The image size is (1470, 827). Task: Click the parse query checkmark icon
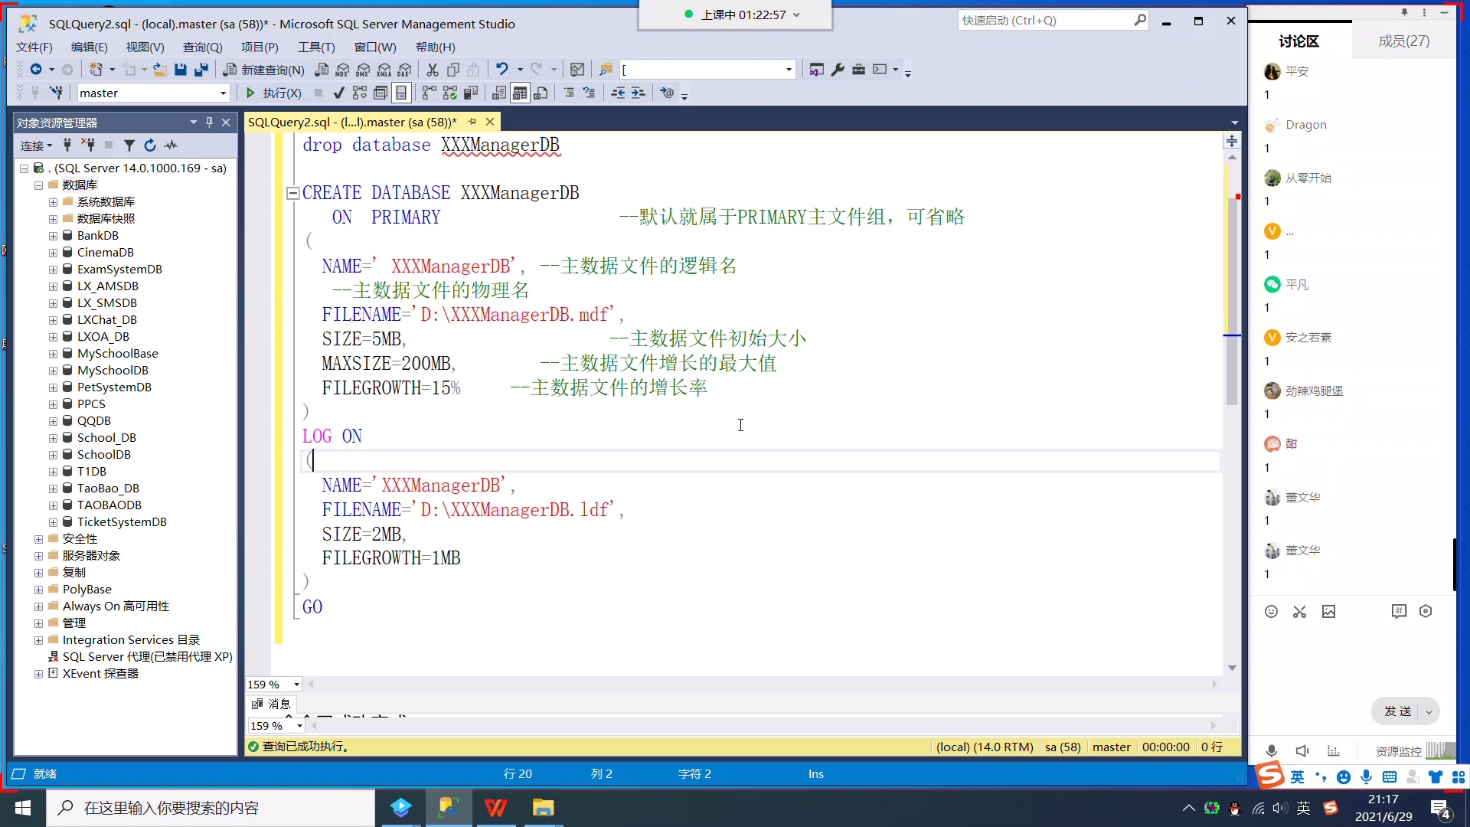(338, 93)
